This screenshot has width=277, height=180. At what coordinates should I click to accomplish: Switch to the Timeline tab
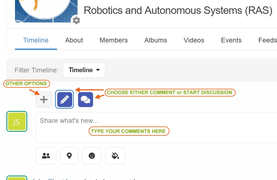[x=36, y=40]
